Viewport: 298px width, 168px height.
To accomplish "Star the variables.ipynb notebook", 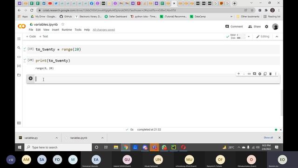I will [x=63, y=24].
